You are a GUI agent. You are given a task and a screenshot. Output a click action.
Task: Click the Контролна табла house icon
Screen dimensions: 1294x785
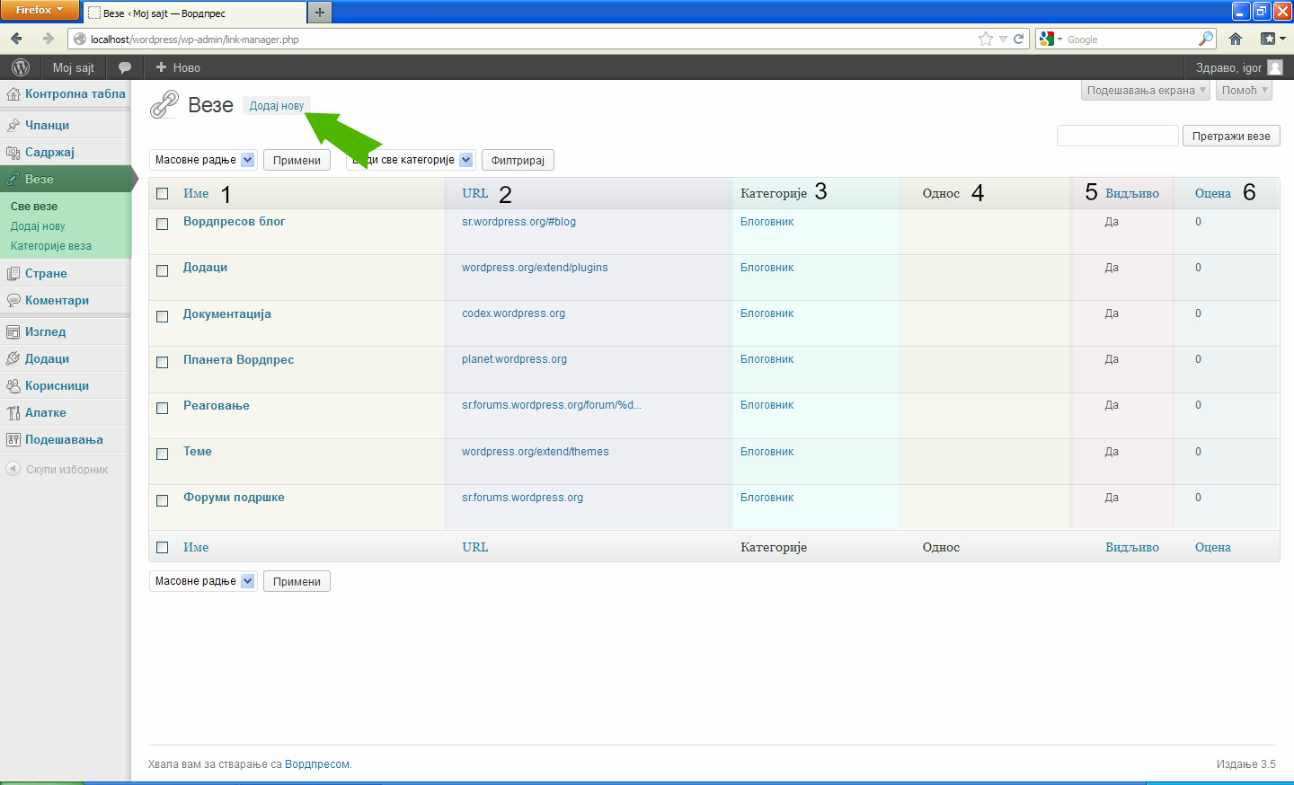13,94
